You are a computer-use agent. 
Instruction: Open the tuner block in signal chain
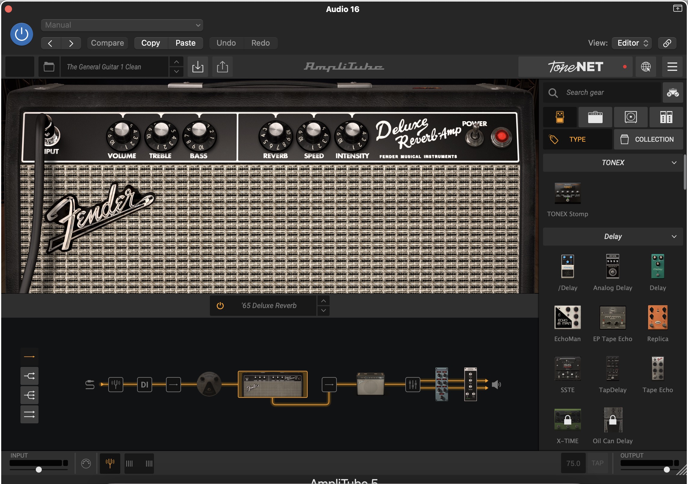pos(116,384)
